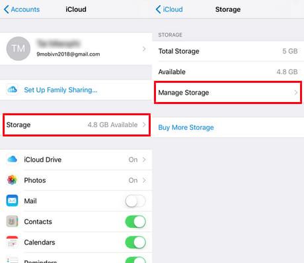Tap the Buy More Storage link
304x263 pixels.
pyautogui.click(x=186, y=127)
